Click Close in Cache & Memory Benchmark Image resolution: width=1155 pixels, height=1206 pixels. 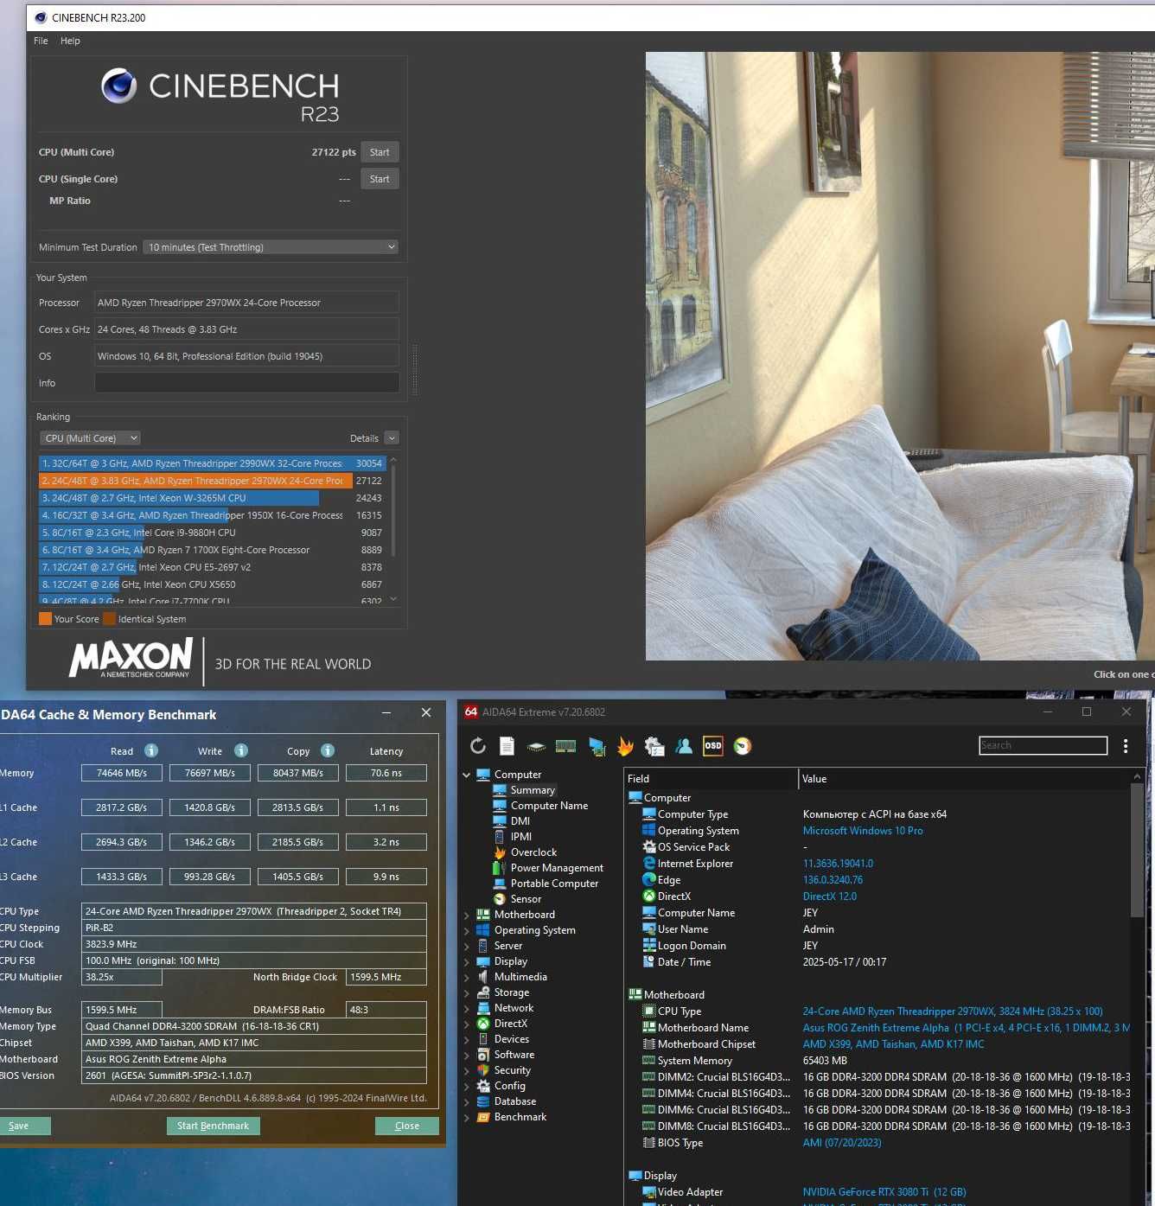[406, 1126]
